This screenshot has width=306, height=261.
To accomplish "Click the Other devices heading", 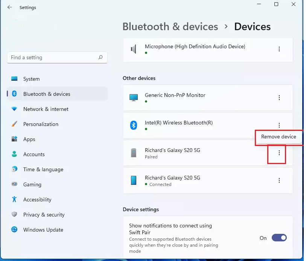I will [x=139, y=78].
